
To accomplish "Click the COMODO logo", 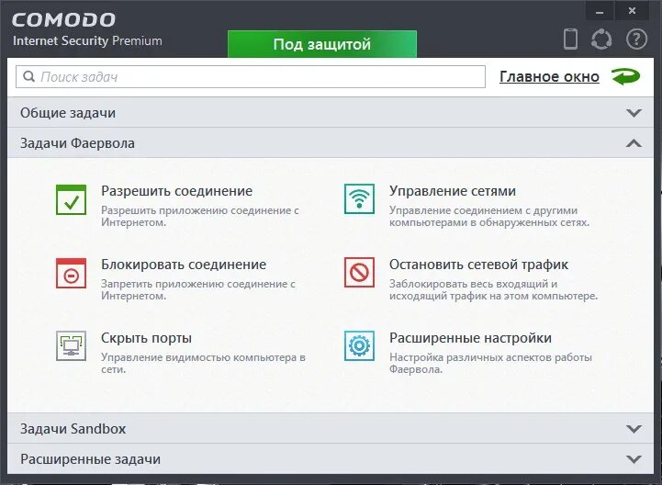I will click(63, 20).
